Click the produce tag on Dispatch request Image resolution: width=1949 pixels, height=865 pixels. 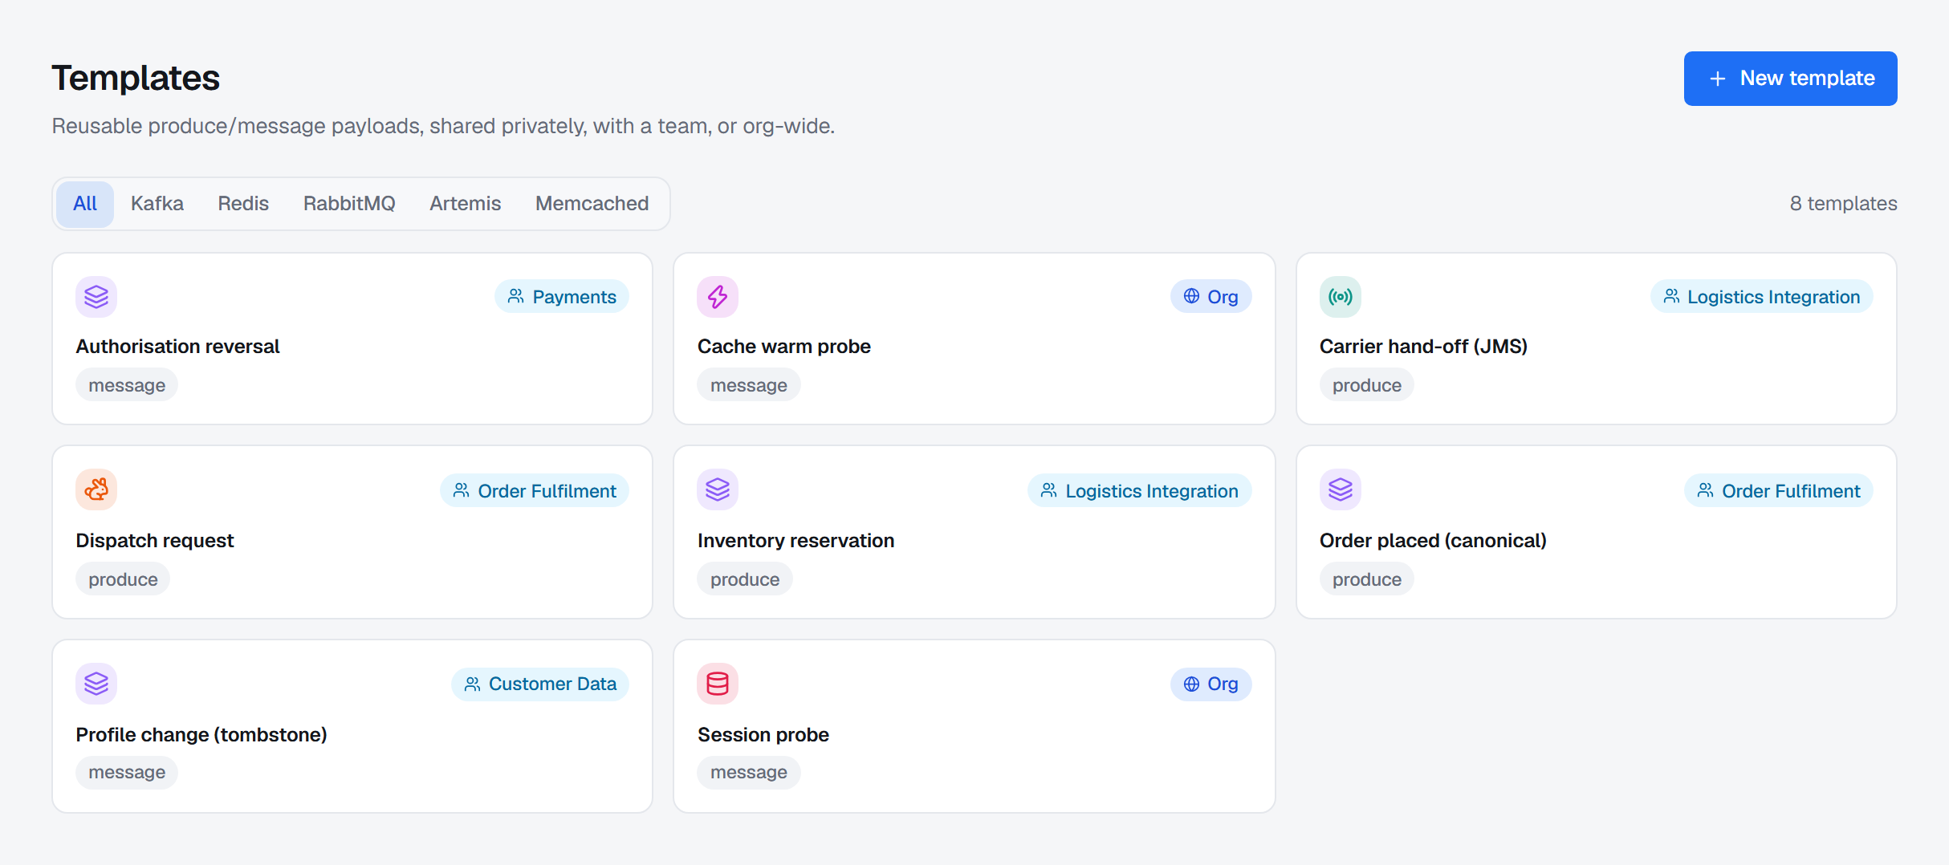(123, 579)
